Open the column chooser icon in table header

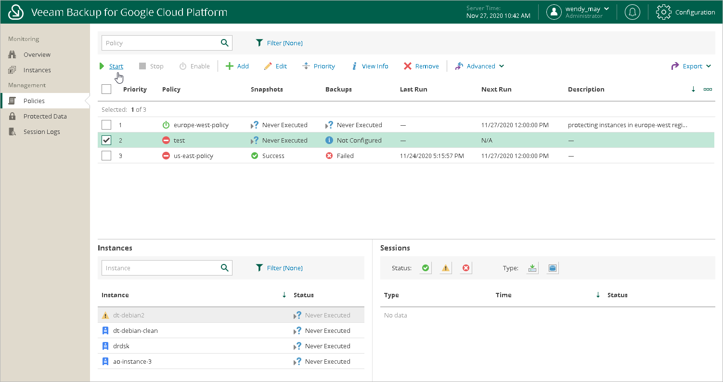[x=708, y=89]
